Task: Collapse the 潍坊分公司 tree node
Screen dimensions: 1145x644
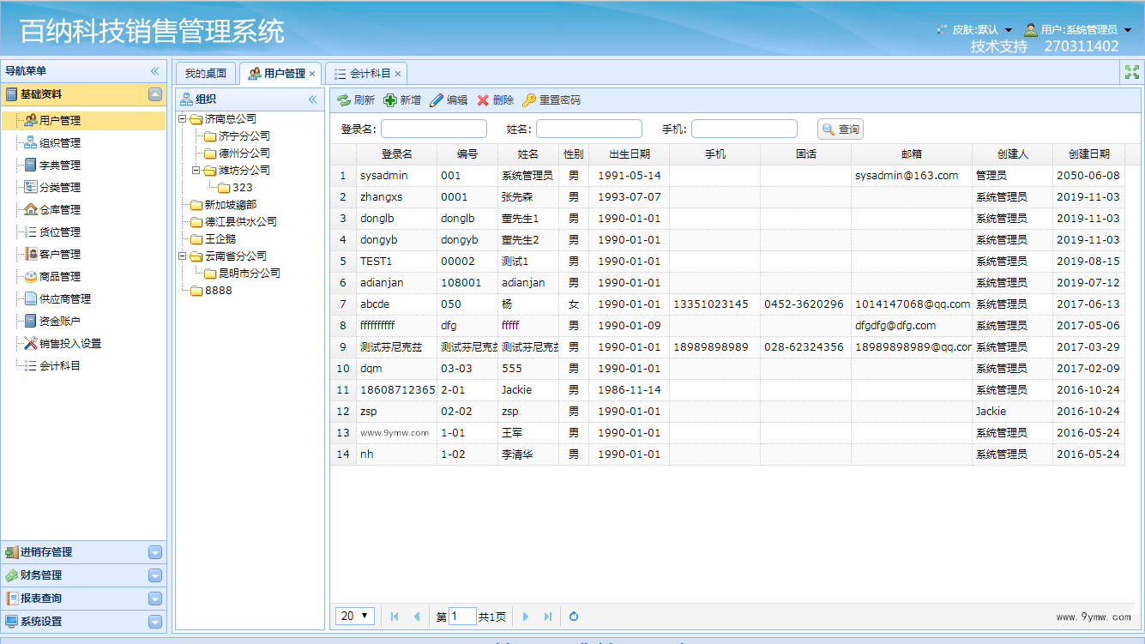Action: (x=196, y=171)
